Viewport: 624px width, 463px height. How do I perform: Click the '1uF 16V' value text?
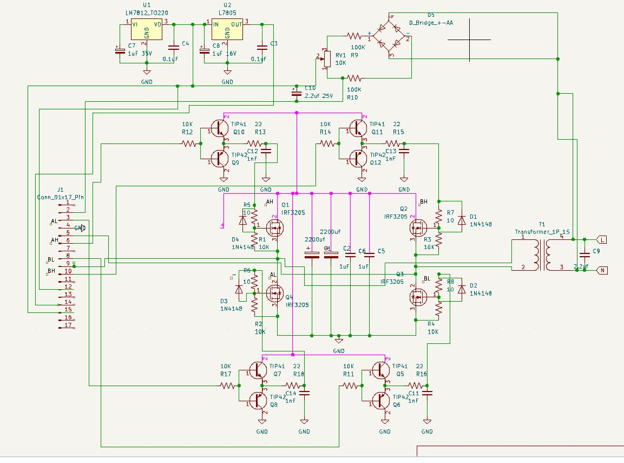point(224,54)
